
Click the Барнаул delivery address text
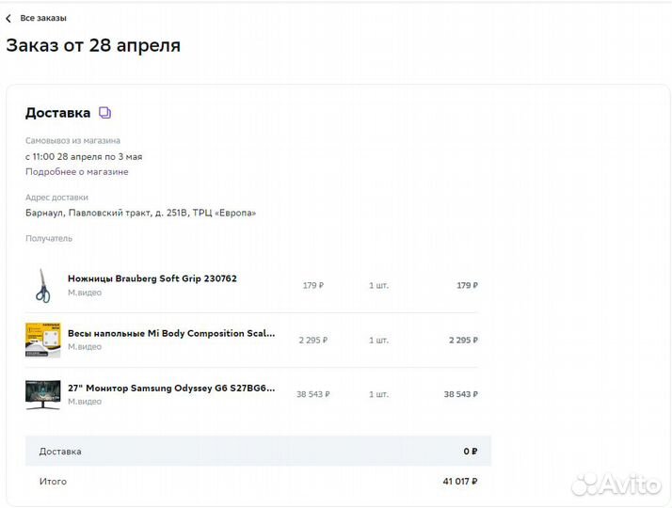click(x=140, y=213)
